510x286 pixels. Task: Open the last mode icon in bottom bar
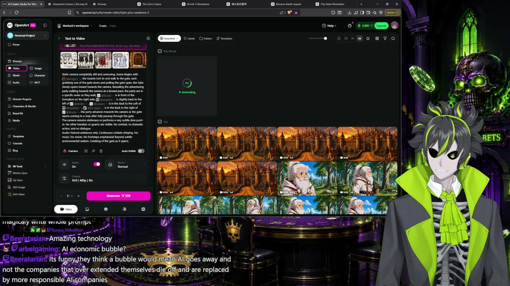(x=143, y=209)
